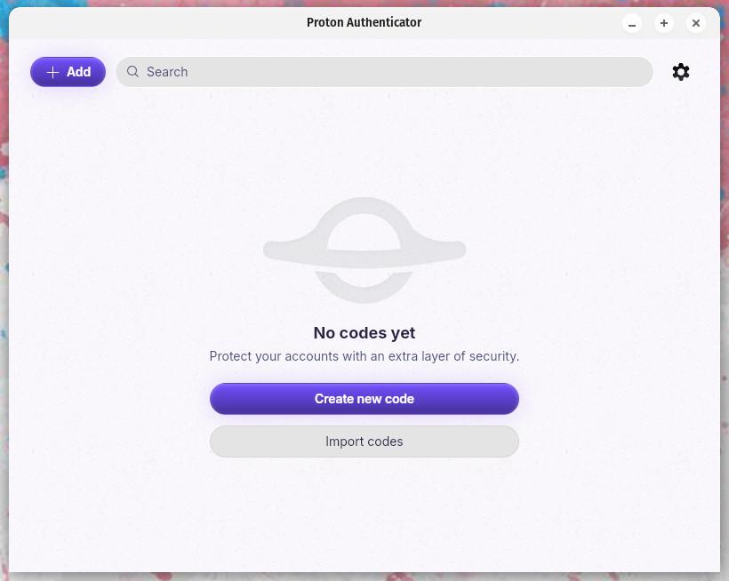This screenshot has height=581, width=729.
Task: Create a new code
Action: point(364,399)
